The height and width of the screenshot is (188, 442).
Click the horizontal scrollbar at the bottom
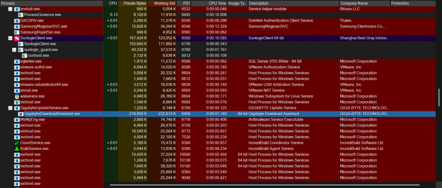pyautogui.click(x=265, y=185)
